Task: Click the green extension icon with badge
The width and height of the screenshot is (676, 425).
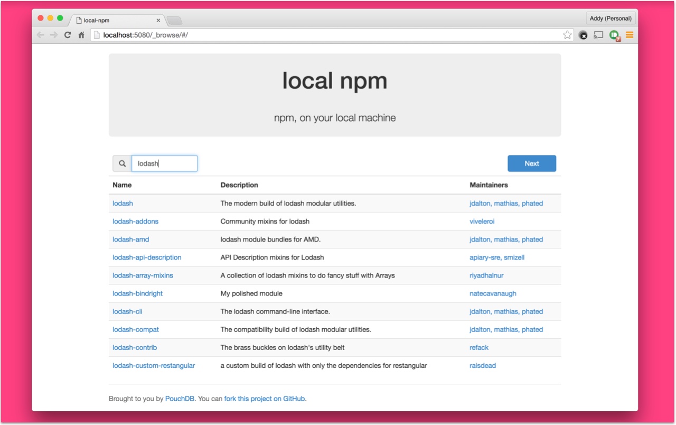Action: tap(614, 35)
